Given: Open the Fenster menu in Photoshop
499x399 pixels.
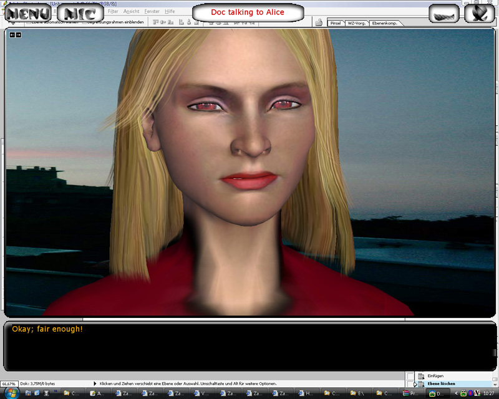Looking at the screenshot, I should [x=152, y=11].
